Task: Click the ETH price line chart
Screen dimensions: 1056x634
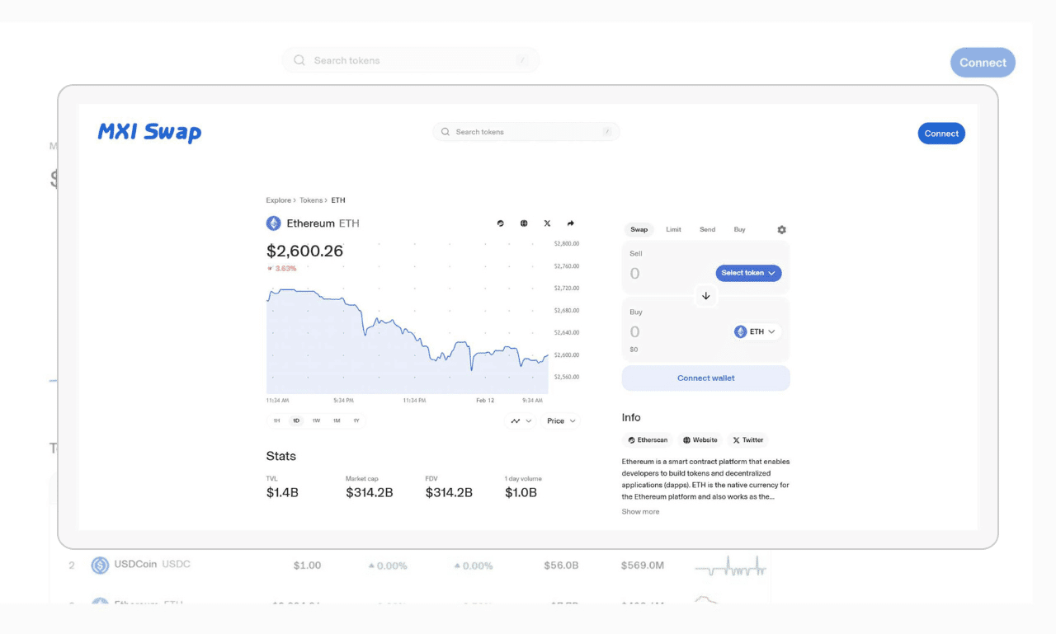Action: pos(407,340)
